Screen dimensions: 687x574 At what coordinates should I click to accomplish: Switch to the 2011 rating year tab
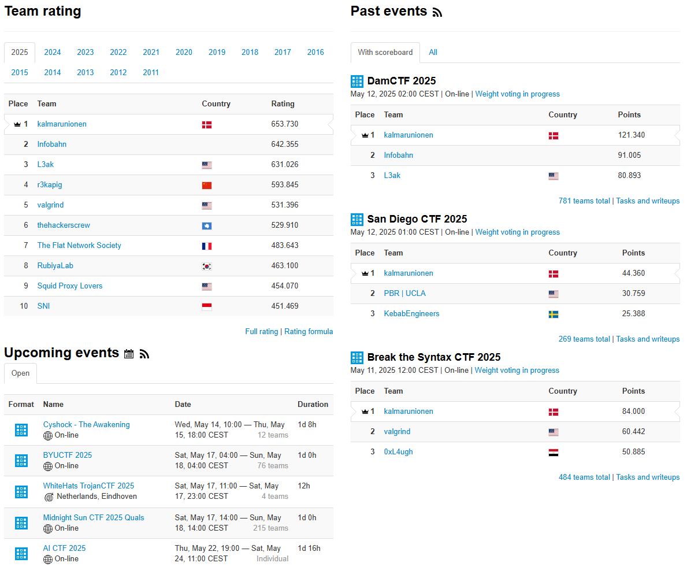[151, 72]
